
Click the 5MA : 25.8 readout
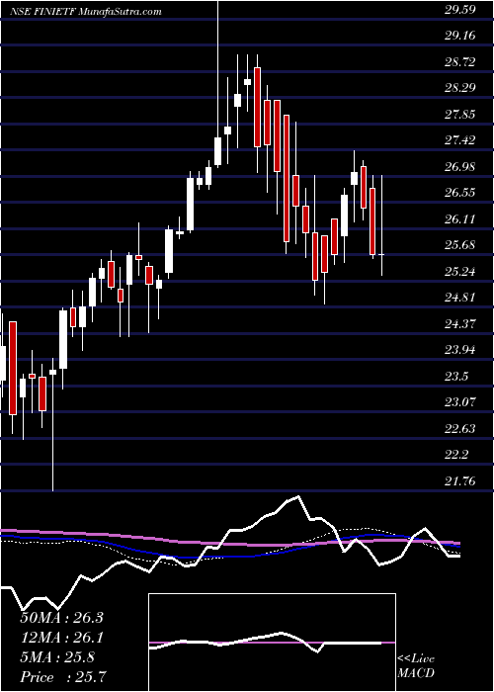pos(57,657)
